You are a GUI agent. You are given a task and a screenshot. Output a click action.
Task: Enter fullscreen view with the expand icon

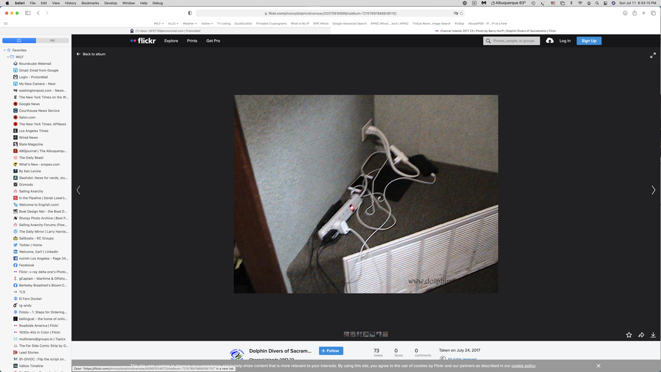pyautogui.click(x=653, y=55)
